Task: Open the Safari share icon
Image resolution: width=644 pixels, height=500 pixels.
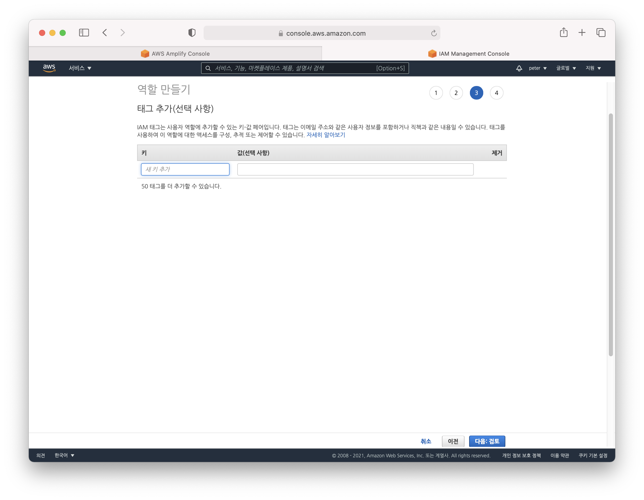Action: pos(563,32)
